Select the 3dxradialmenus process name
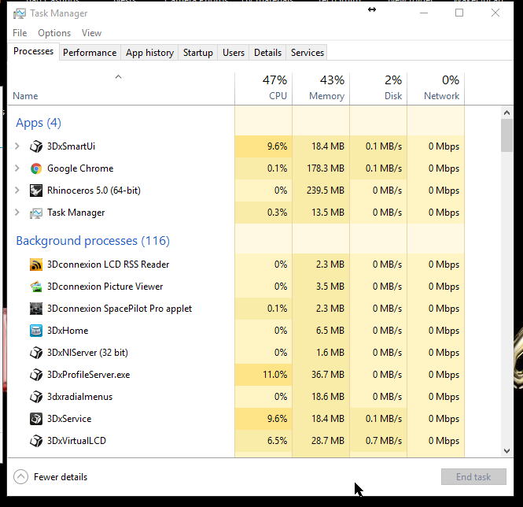 [x=79, y=397]
